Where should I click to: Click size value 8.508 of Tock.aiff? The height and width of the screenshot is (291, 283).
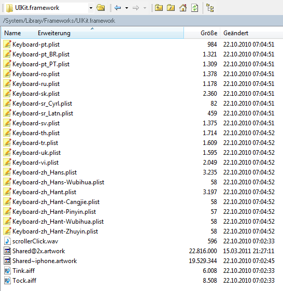click(210, 281)
